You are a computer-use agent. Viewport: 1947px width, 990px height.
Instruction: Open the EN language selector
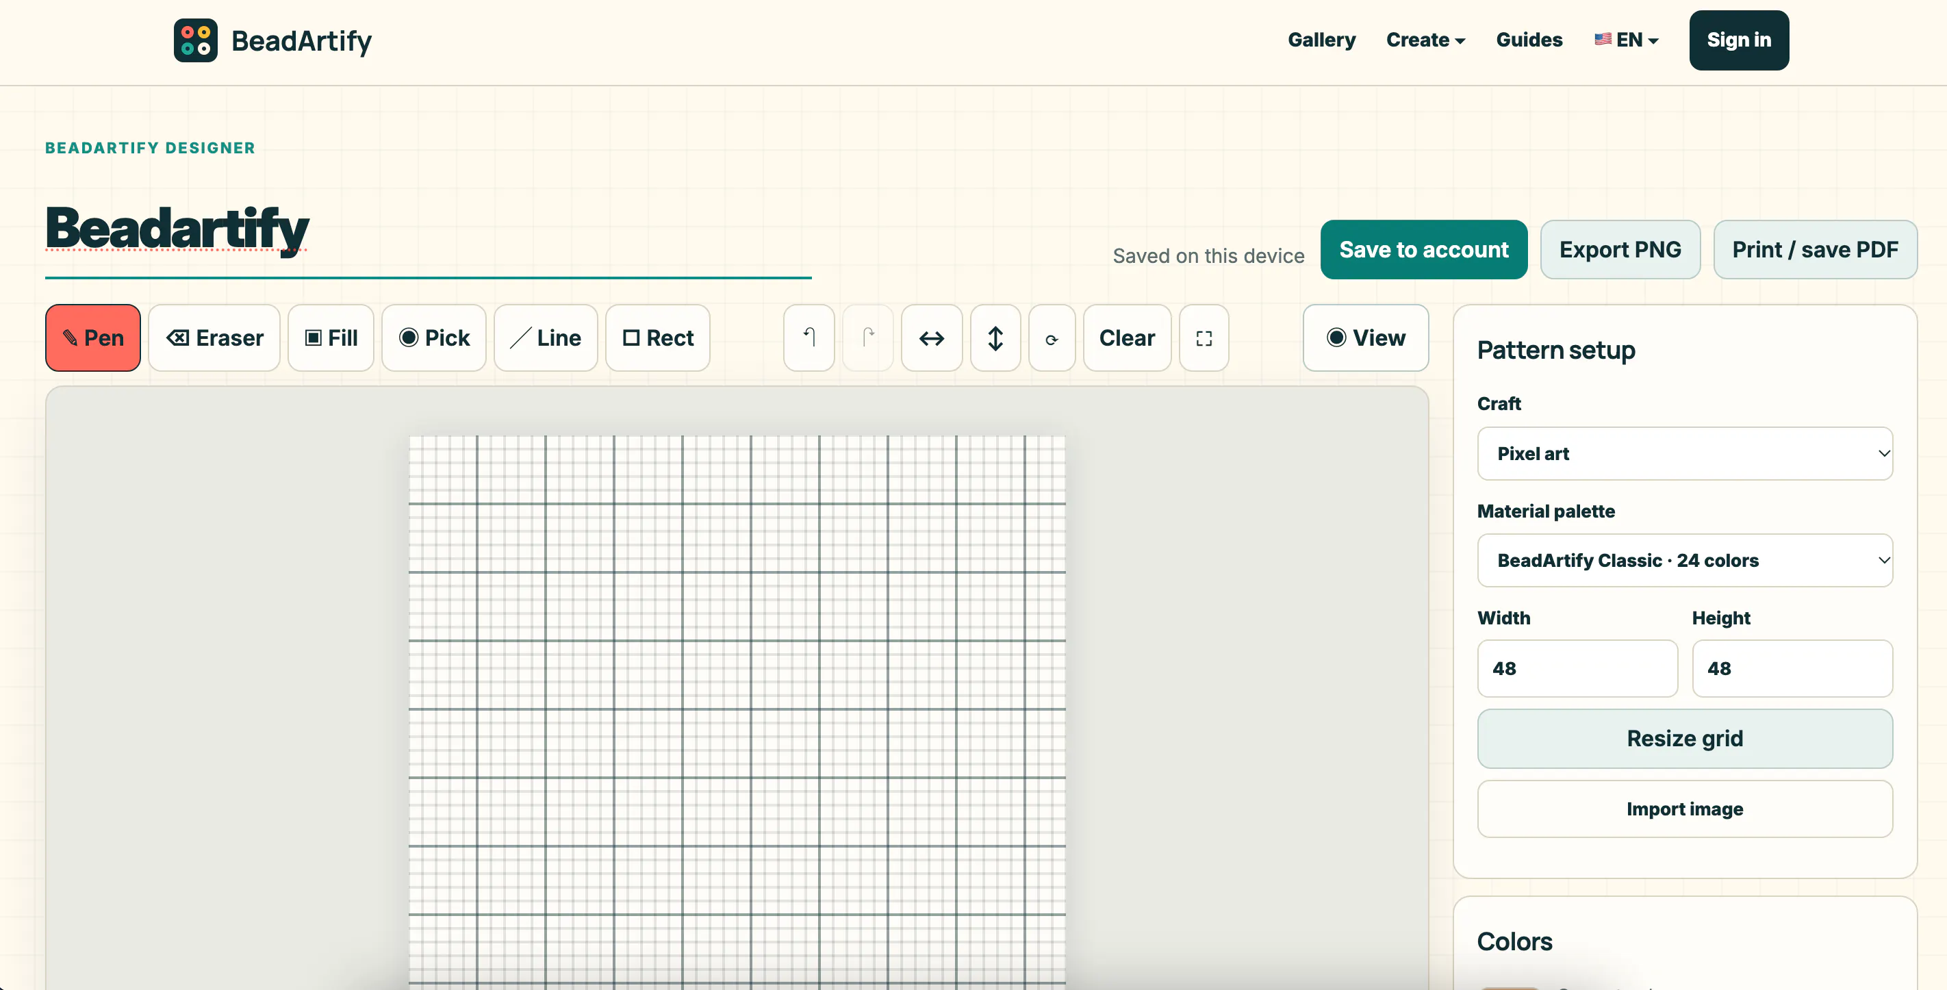coord(1626,40)
